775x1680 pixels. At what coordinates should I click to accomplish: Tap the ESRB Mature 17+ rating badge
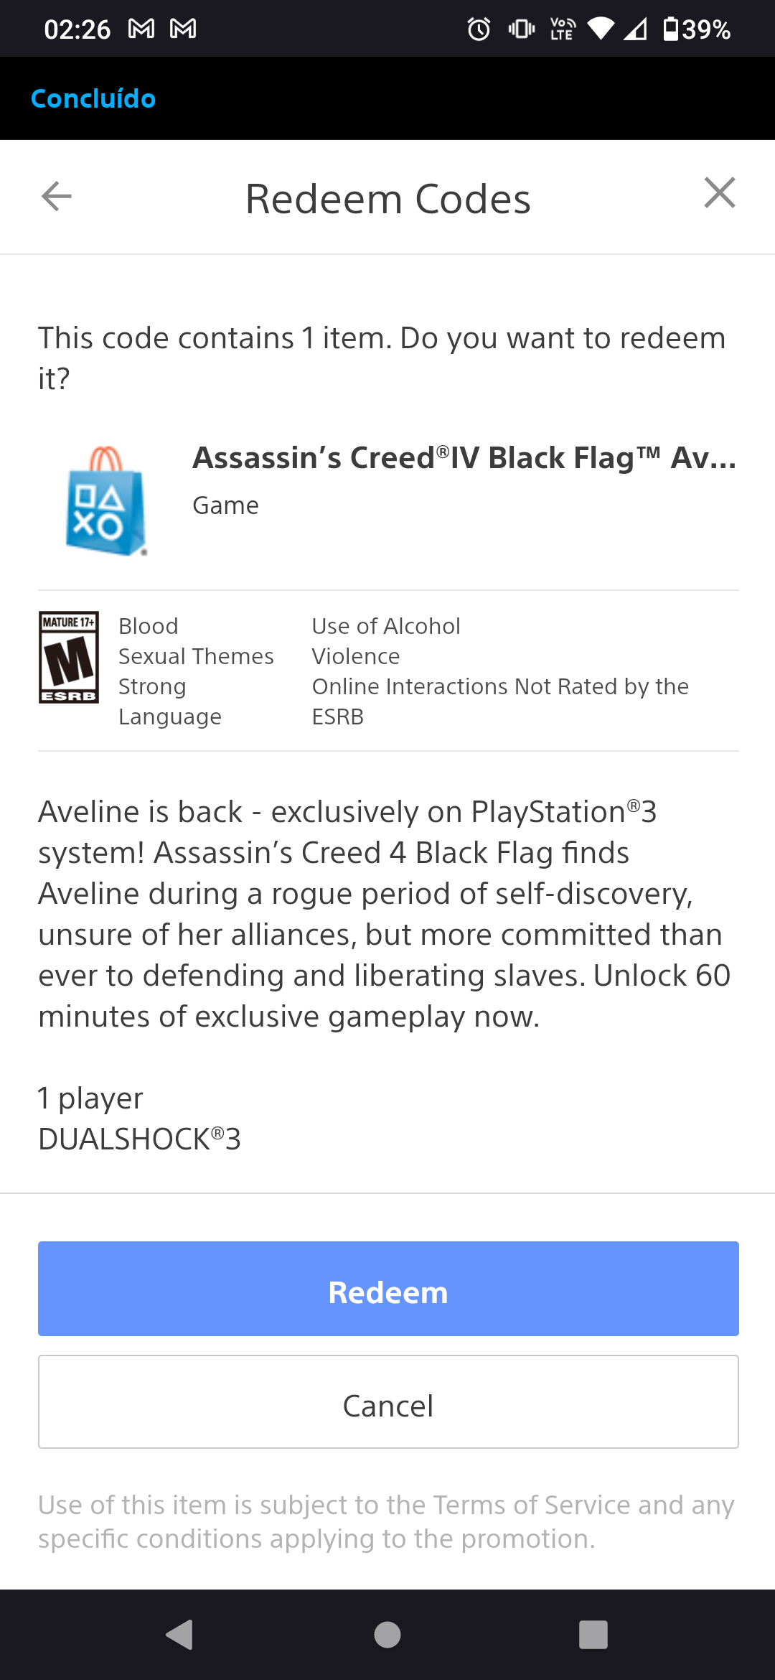coord(69,657)
